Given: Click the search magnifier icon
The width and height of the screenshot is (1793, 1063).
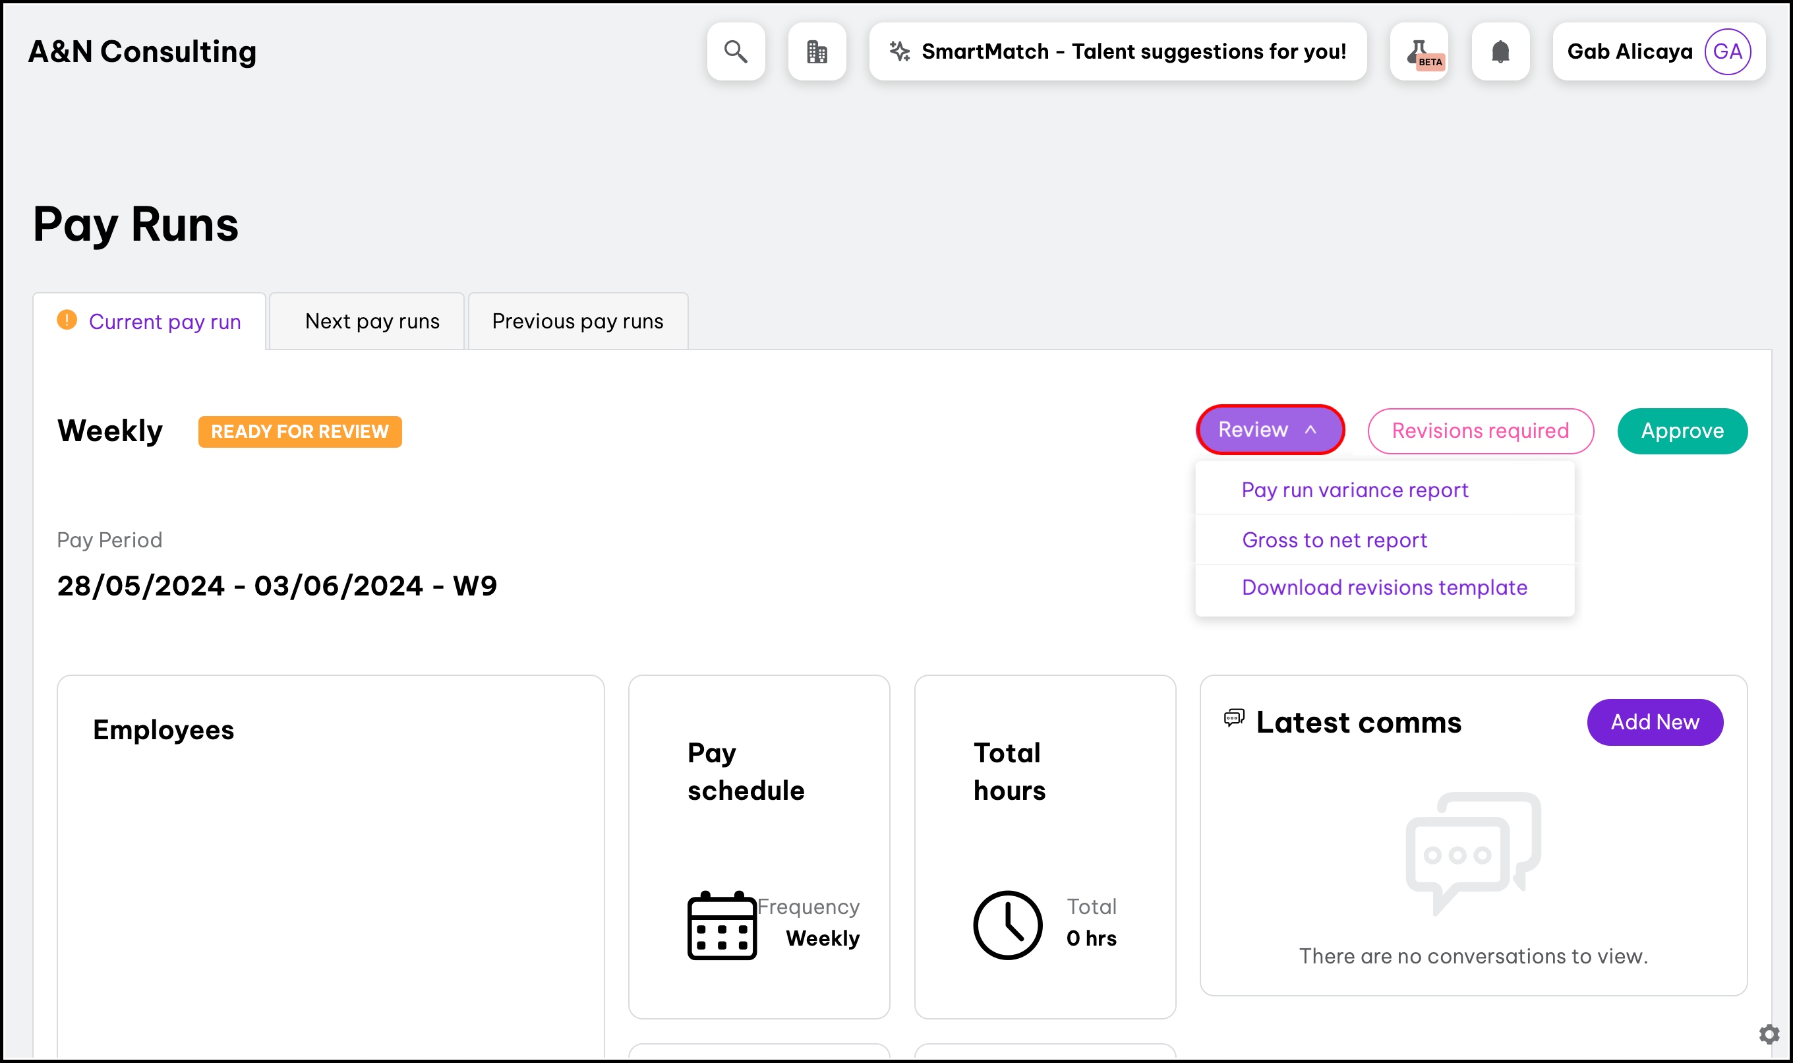Looking at the screenshot, I should point(736,51).
